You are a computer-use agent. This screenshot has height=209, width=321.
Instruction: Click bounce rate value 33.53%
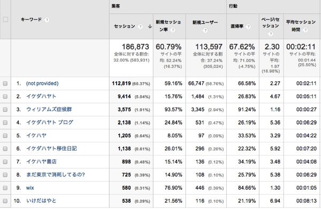pos(247,136)
